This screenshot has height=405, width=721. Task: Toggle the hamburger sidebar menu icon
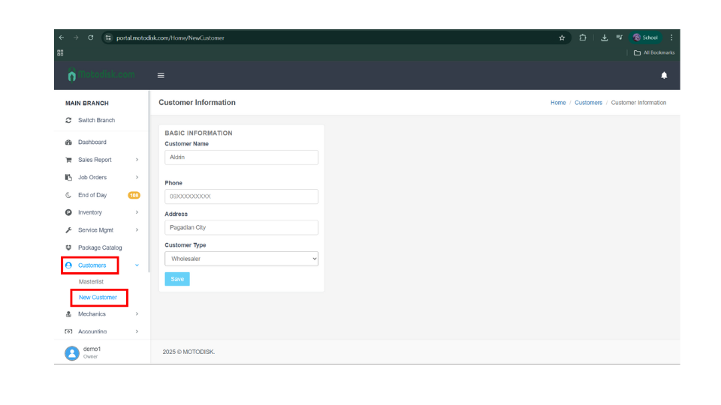point(161,75)
